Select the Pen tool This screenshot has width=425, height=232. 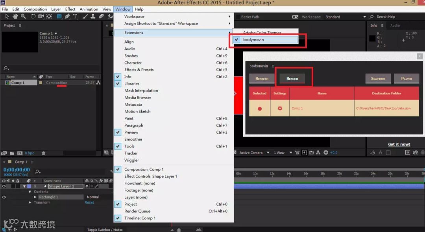click(67, 17)
